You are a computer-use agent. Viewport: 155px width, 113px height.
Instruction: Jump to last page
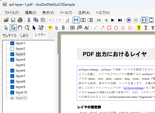[120, 20]
